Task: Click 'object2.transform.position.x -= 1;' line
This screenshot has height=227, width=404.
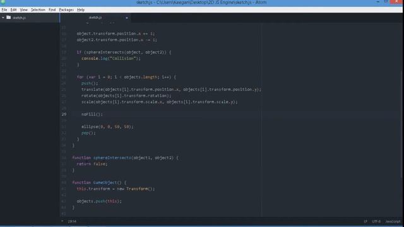Action: pyautogui.click(x=117, y=40)
